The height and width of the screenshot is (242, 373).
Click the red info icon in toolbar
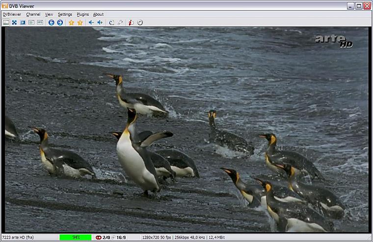click(131, 23)
